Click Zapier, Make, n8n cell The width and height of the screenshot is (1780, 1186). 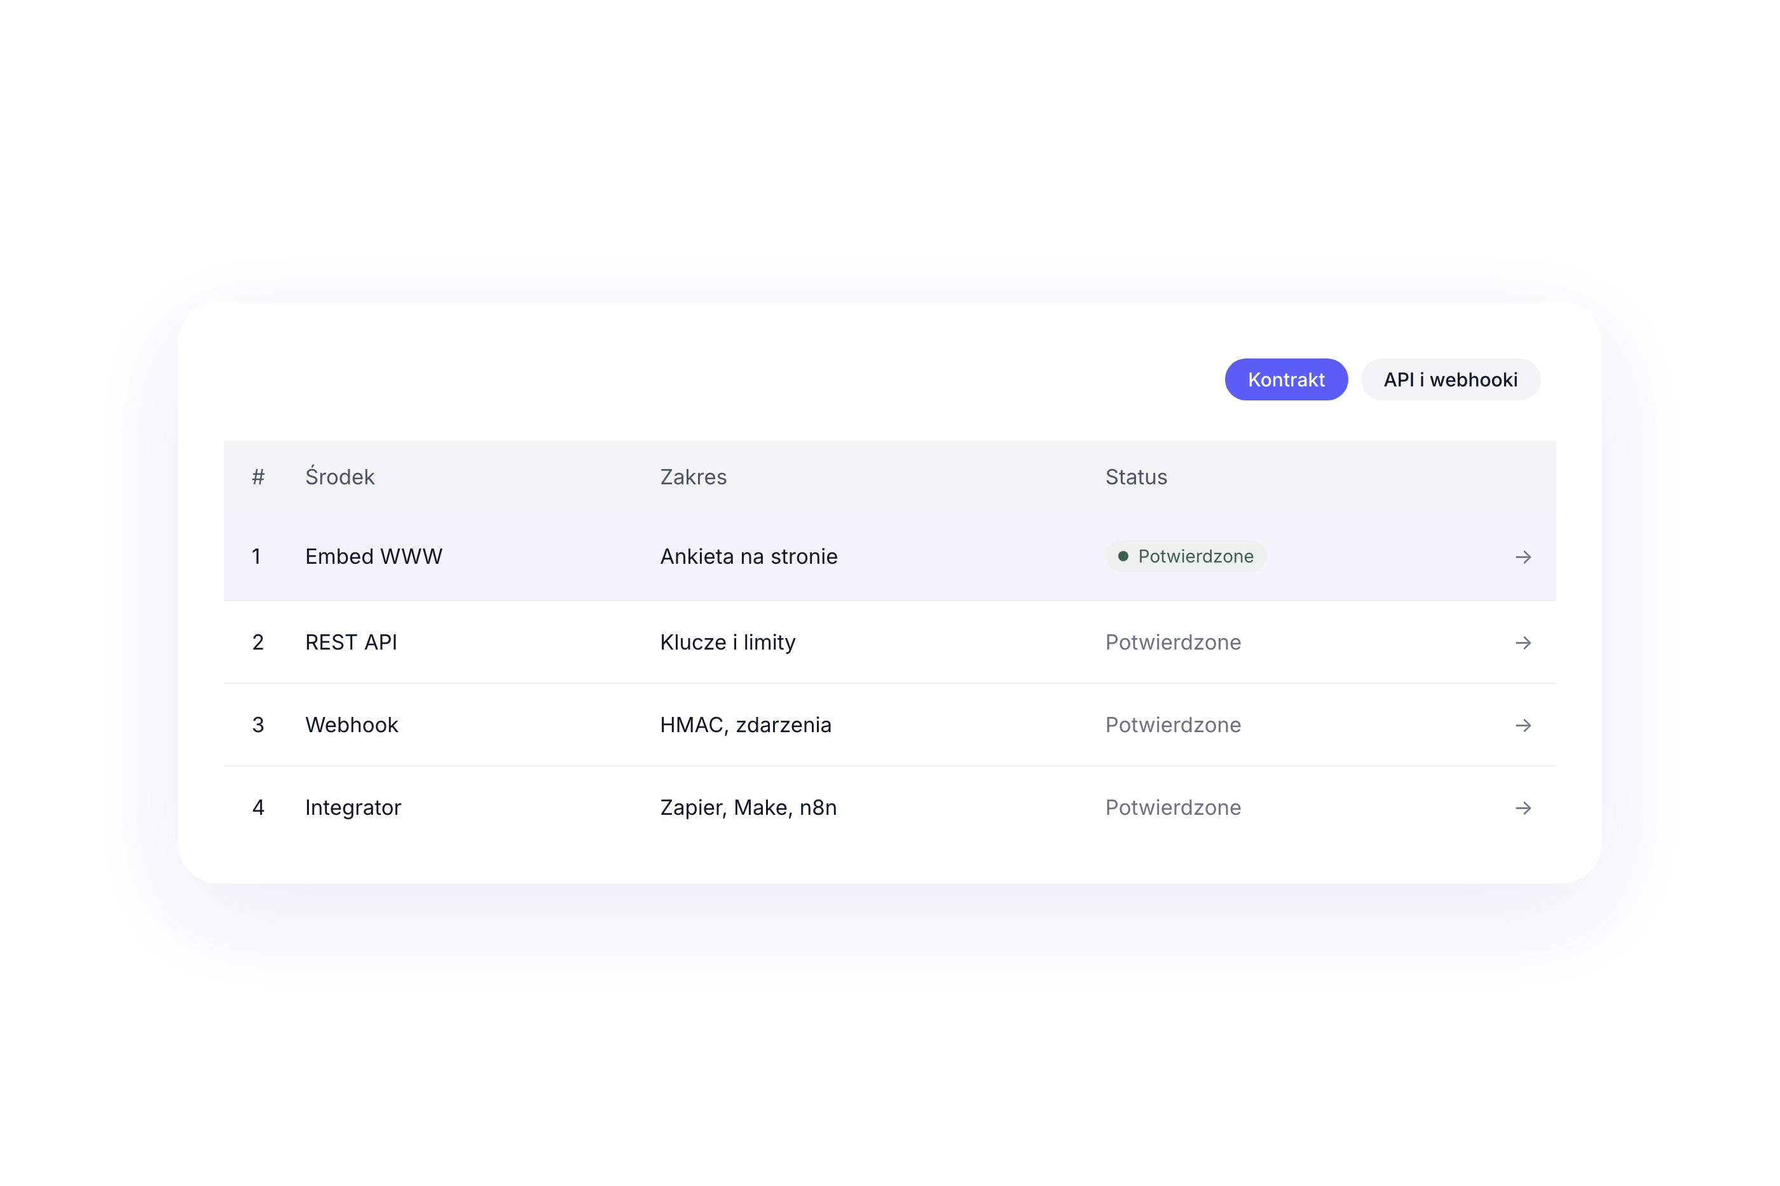(x=748, y=807)
